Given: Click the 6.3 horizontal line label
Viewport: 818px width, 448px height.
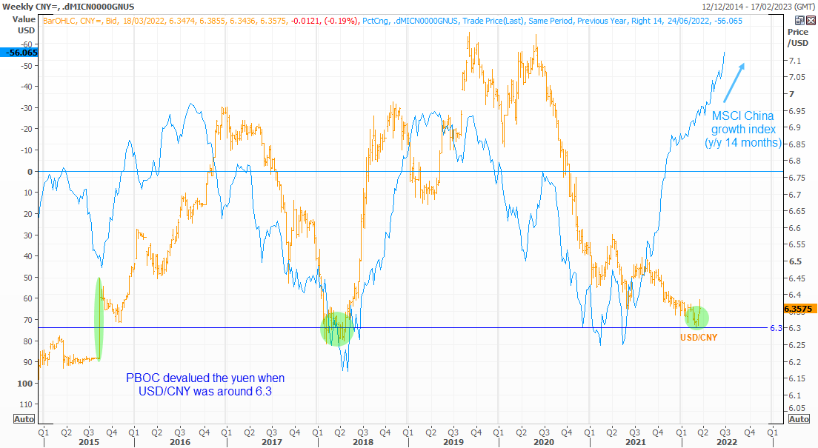Looking at the screenshot, I should [777, 328].
